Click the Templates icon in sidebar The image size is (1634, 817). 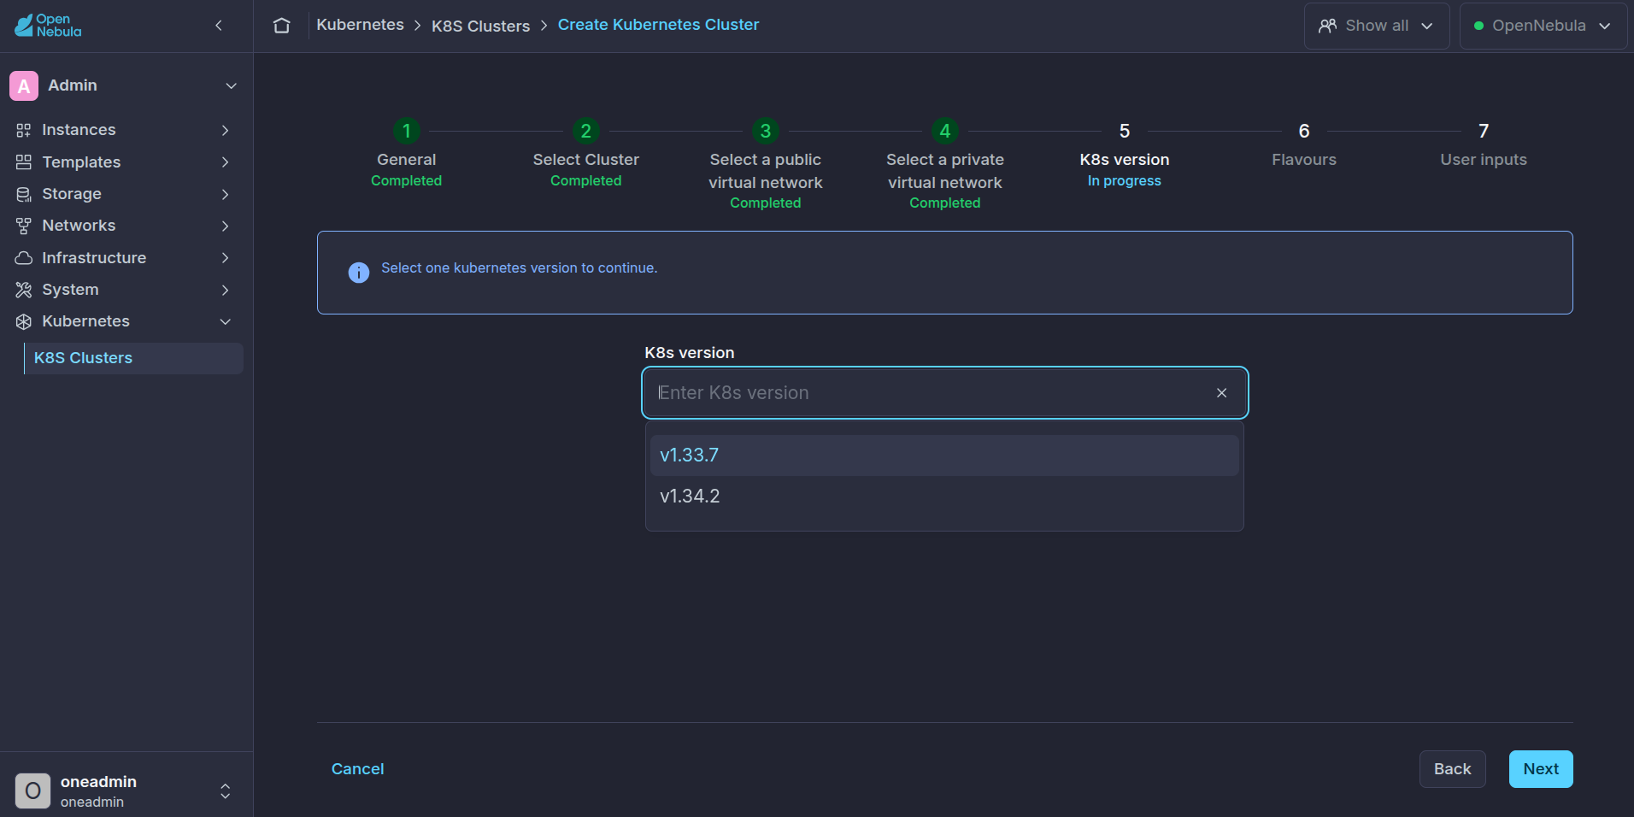tap(24, 162)
